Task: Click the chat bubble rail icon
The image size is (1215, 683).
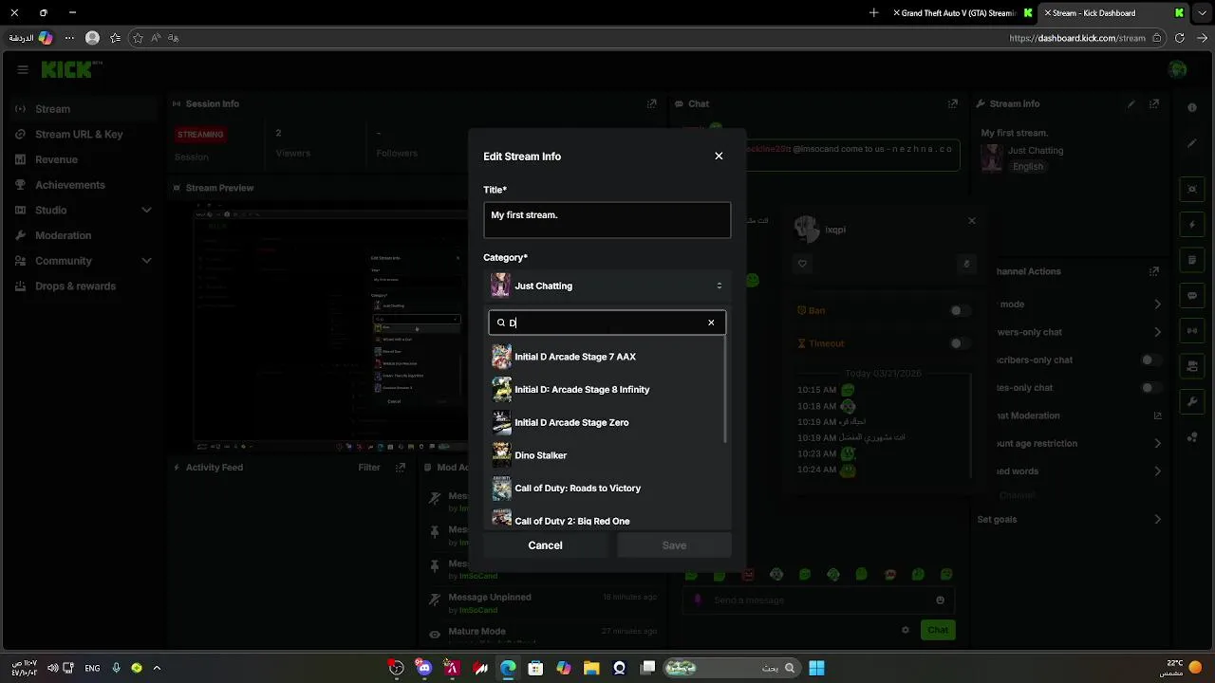Action: [x=1192, y=295]
